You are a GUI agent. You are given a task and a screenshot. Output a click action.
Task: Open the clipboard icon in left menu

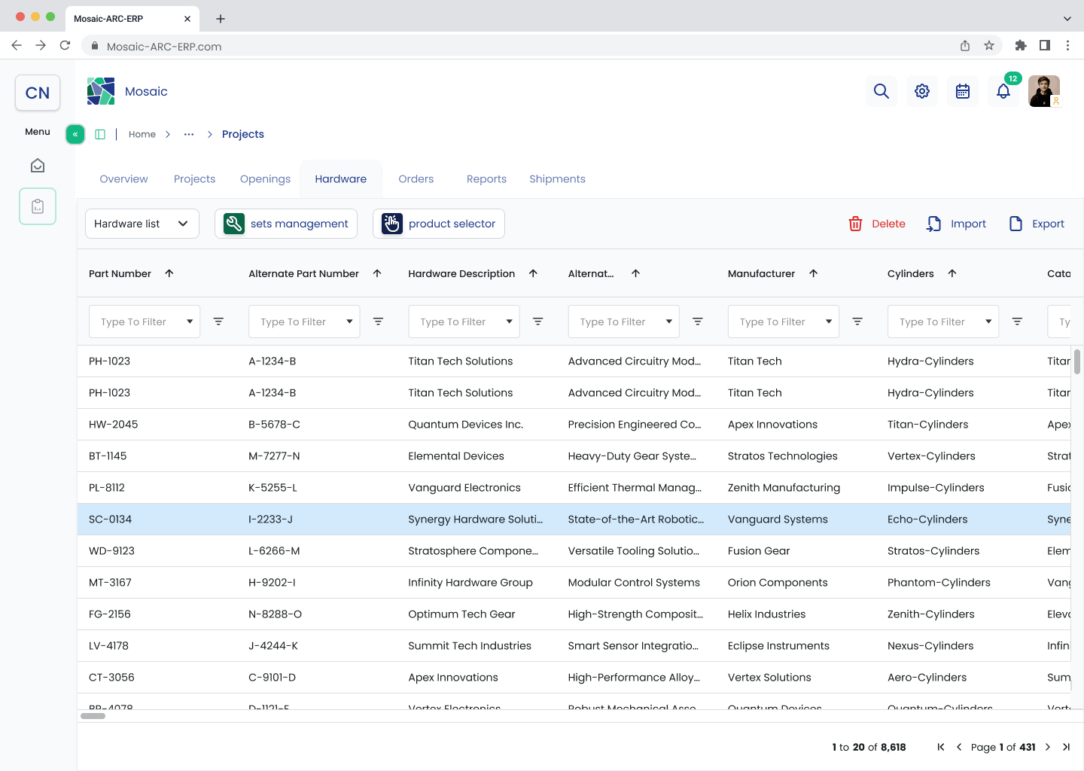pyautogui.click(x=38, y=206)
